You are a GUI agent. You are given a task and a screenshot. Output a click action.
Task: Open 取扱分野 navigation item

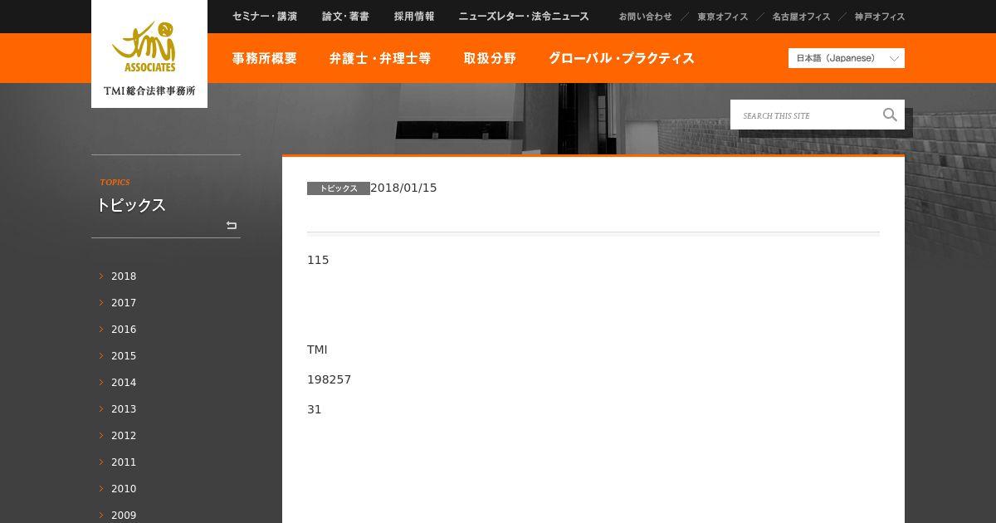(490, 58)
